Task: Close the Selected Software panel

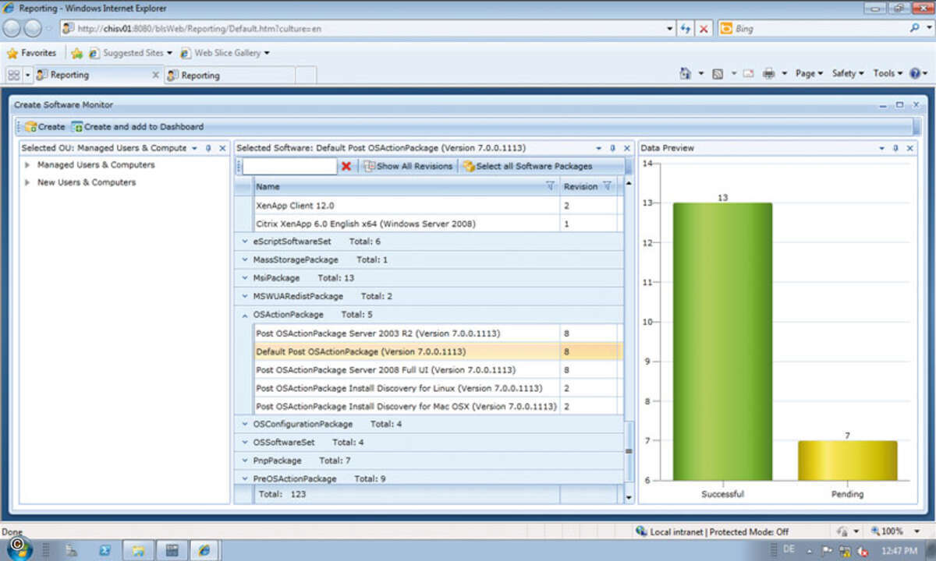Action: [x=626, y=148]
